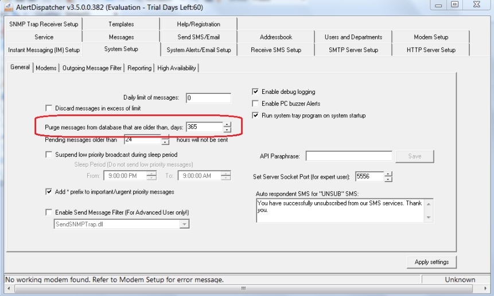Click the sleep period To time field
The height and width of the screenshot is (296, 494).
[x=200, y=176]
